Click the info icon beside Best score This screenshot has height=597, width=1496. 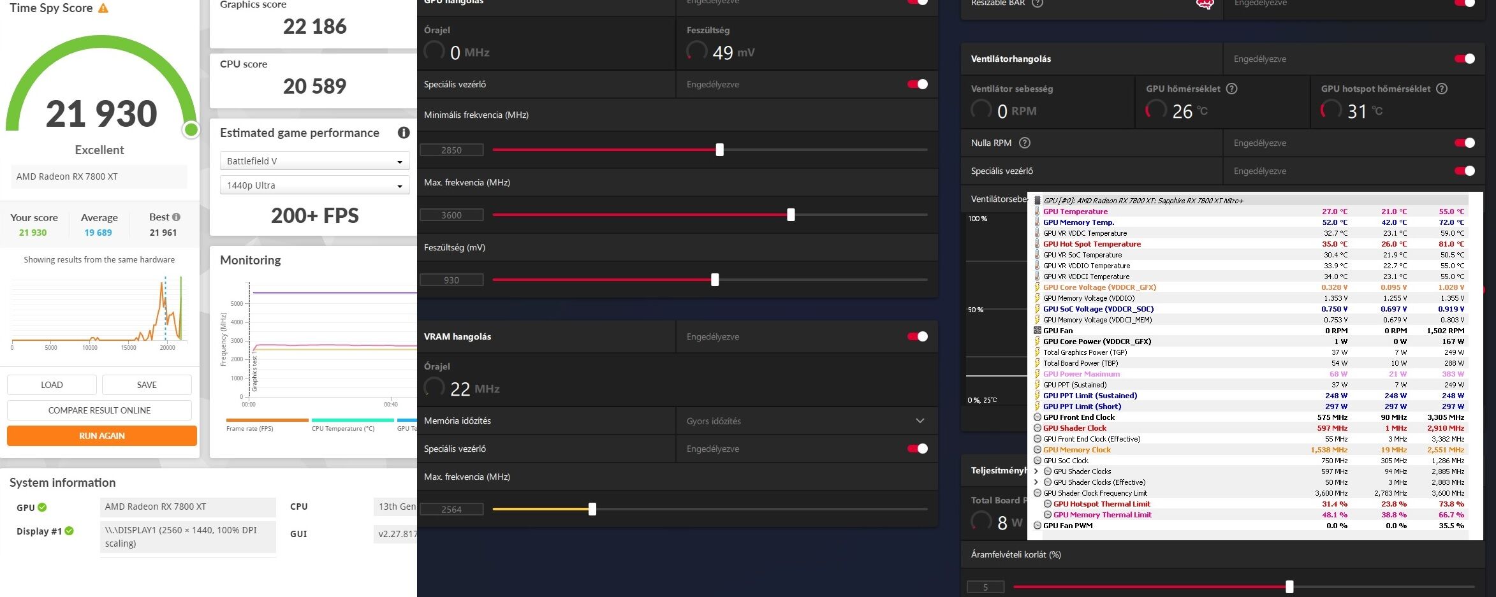pyautogui.click(x=177, y=217)
